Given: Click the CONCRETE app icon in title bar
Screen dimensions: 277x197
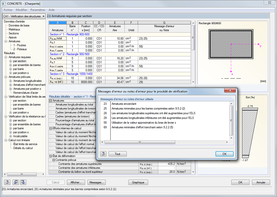Looking at the screenshot, I should click(x=4, y=3).
